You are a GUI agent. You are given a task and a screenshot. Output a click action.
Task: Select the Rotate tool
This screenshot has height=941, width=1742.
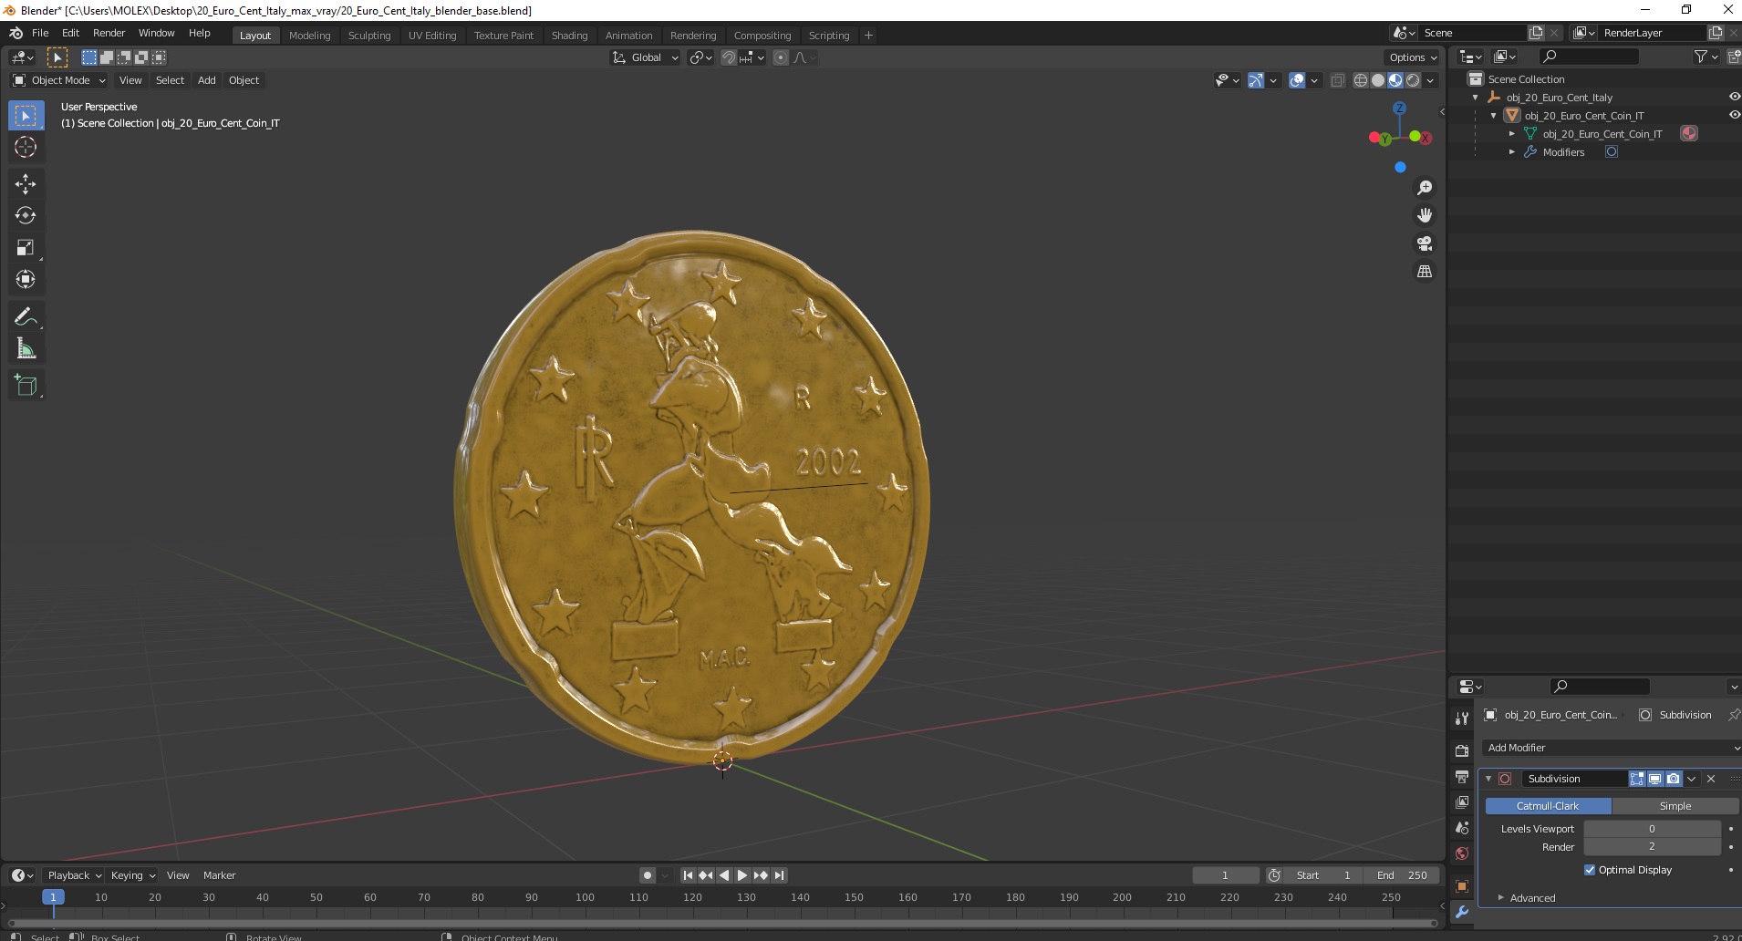[x=26, y=215]
